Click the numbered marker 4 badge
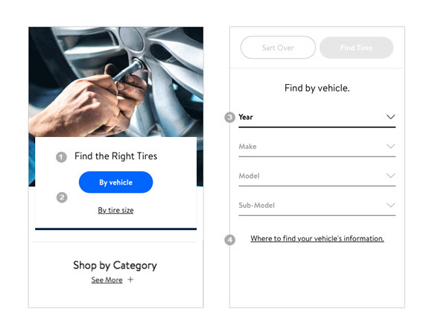This screenshot has width=432, height=335. click(229, 240)
